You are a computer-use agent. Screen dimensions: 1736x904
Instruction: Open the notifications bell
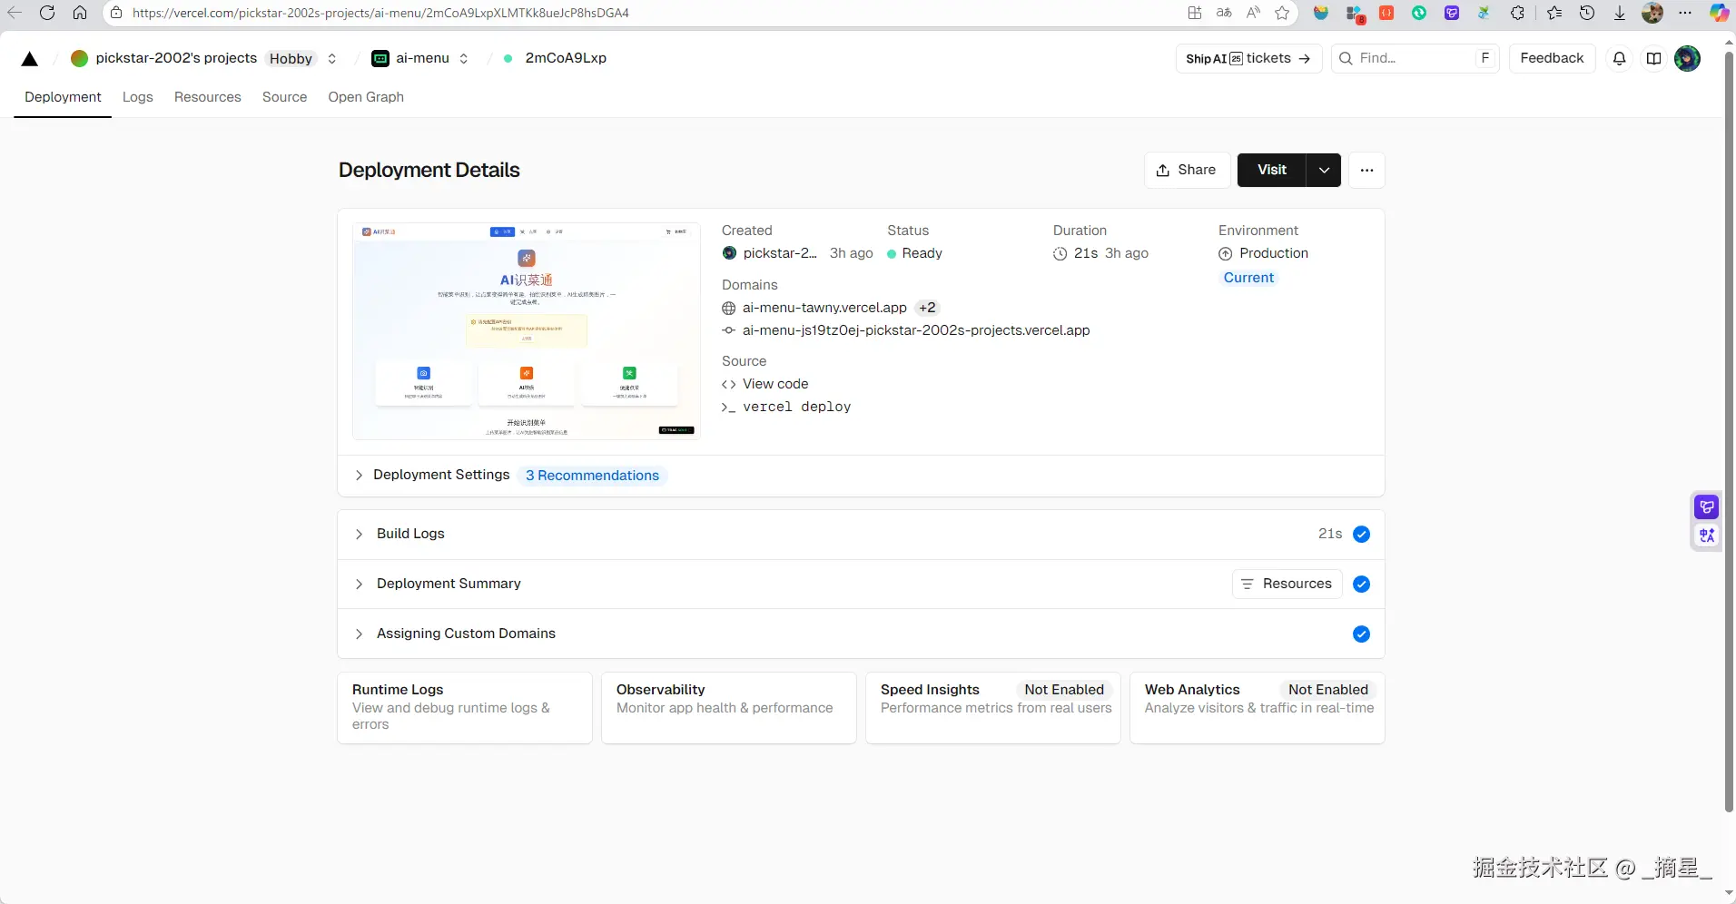[x=1619, y=58]
